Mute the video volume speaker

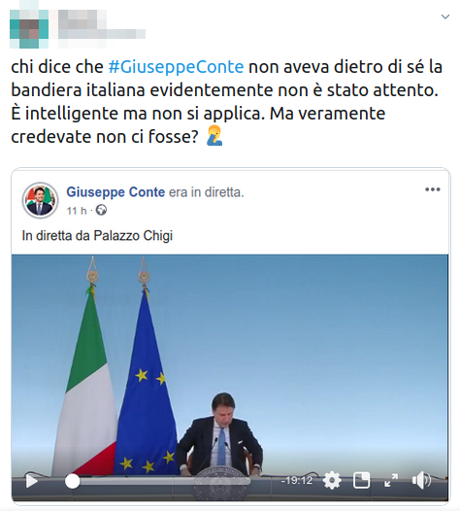pos(421,480)
